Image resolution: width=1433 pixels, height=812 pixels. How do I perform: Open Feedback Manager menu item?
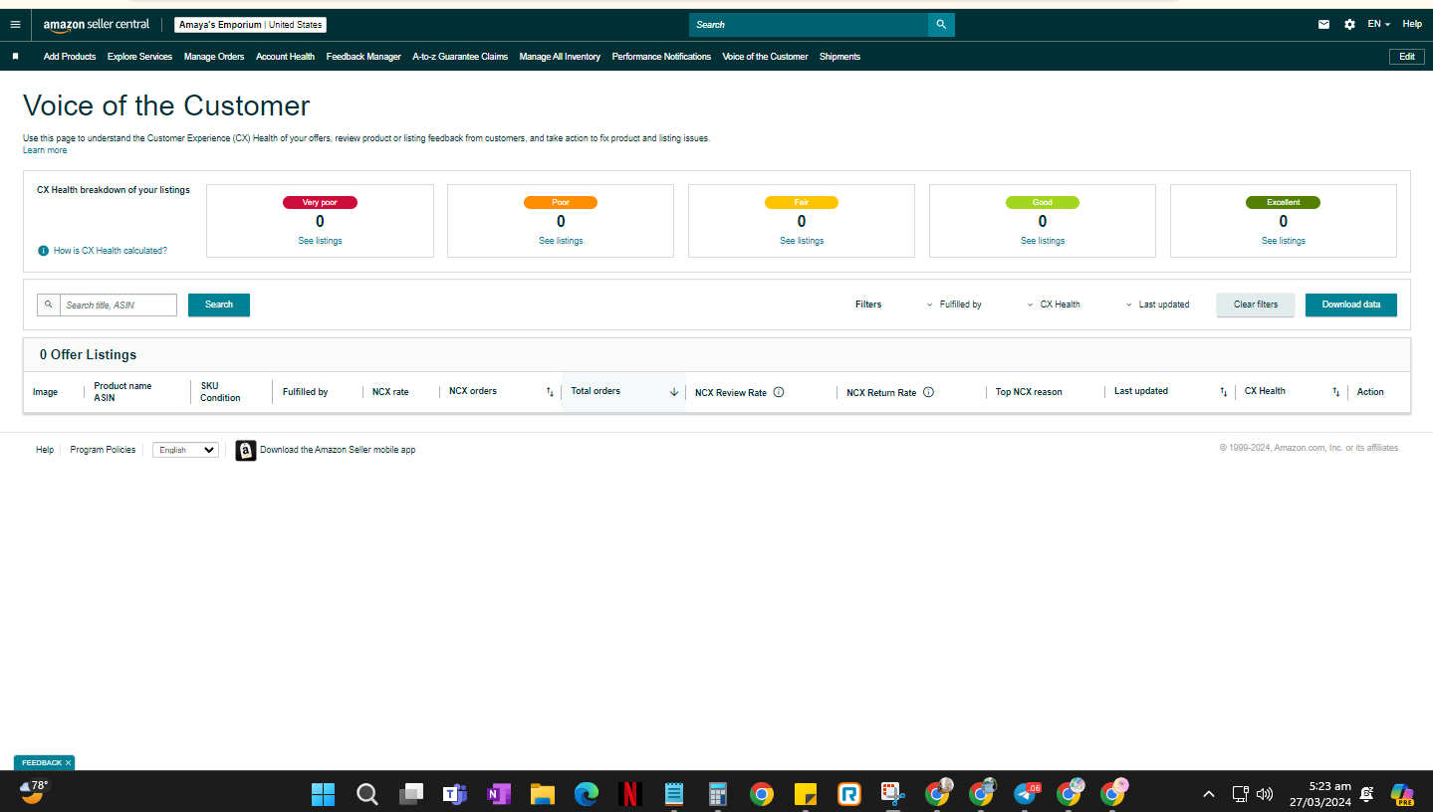coord(363,57)
